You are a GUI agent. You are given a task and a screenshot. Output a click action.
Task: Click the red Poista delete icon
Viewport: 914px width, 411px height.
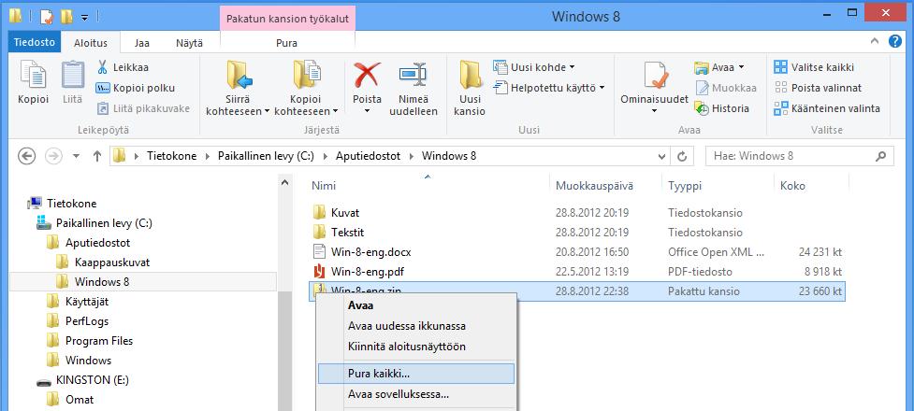click(368, 75)
